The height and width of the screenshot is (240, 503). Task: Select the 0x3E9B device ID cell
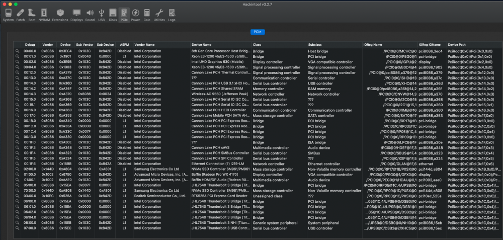click(x=65, y=62)
